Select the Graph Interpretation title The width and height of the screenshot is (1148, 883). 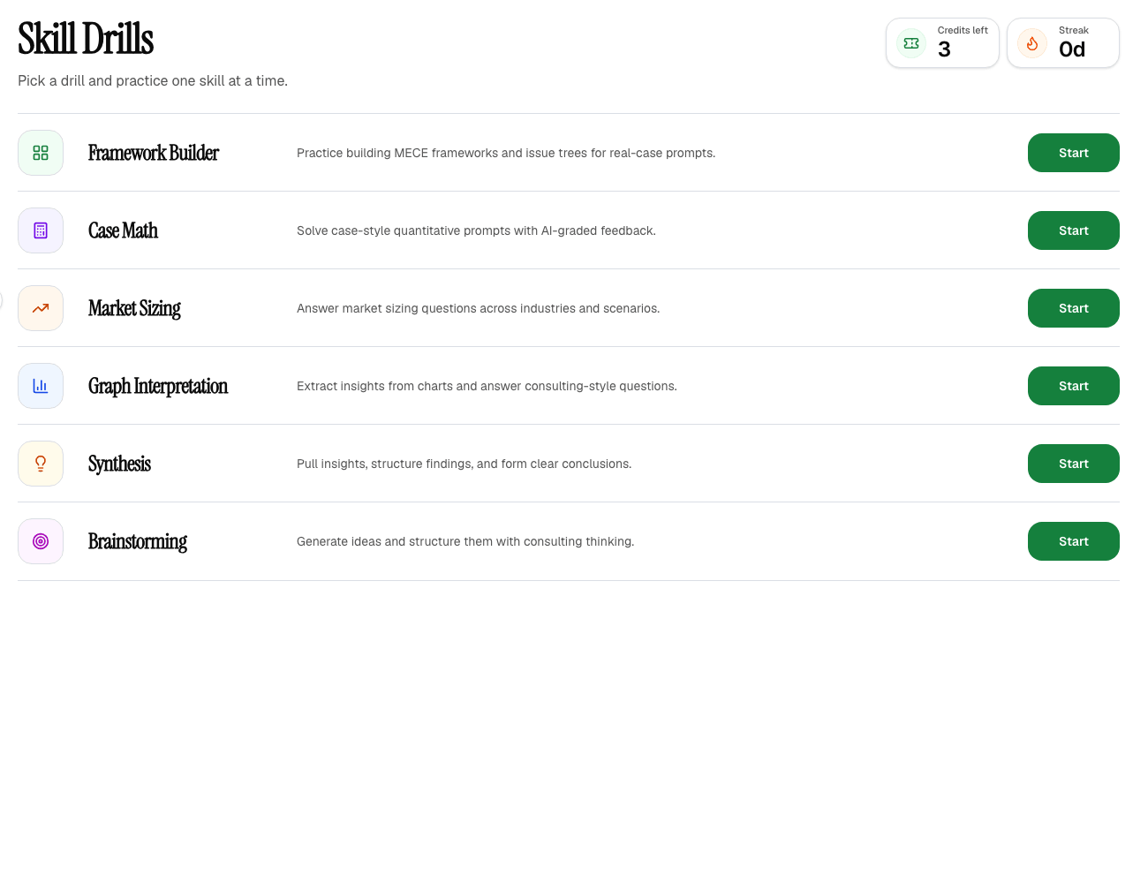click(x=158, y=386)
